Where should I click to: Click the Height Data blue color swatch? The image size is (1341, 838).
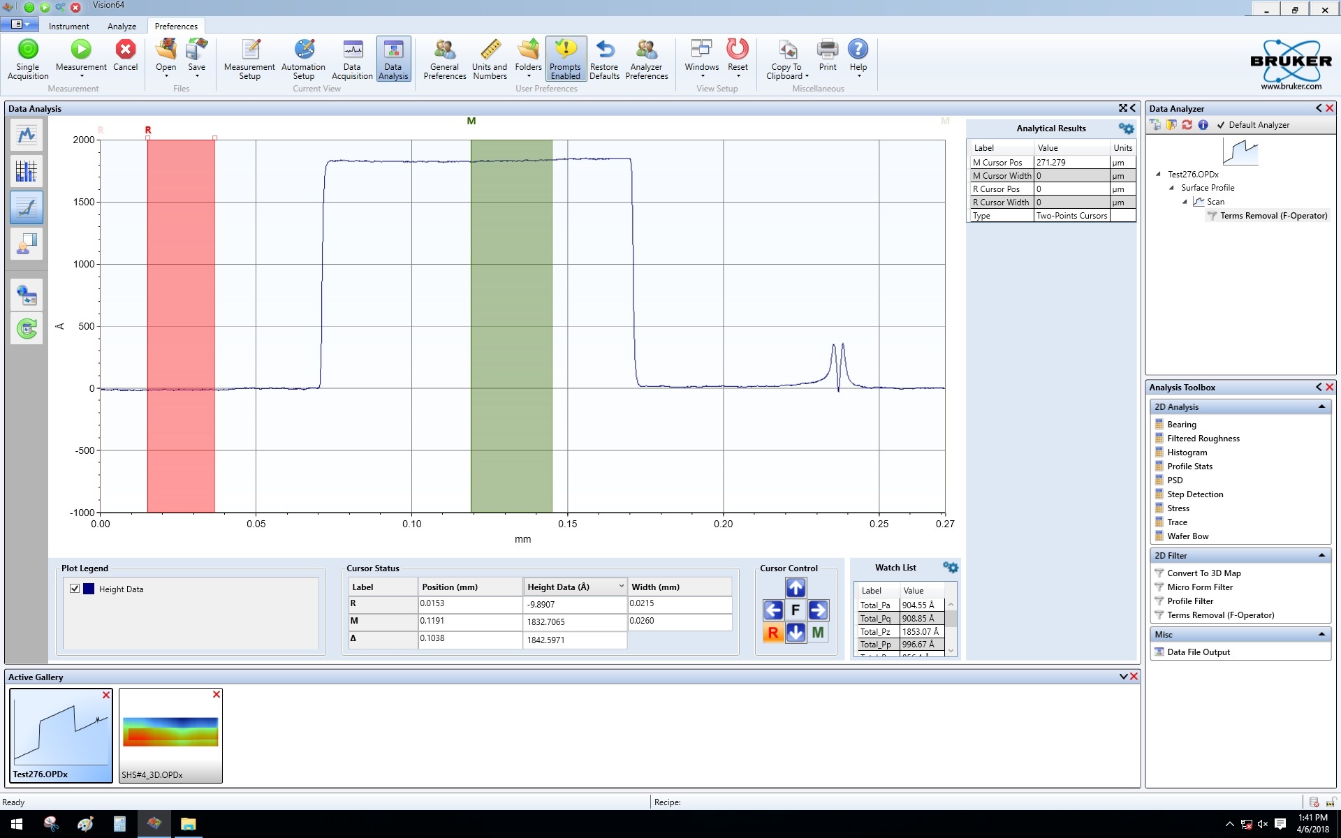pos(89,589)
